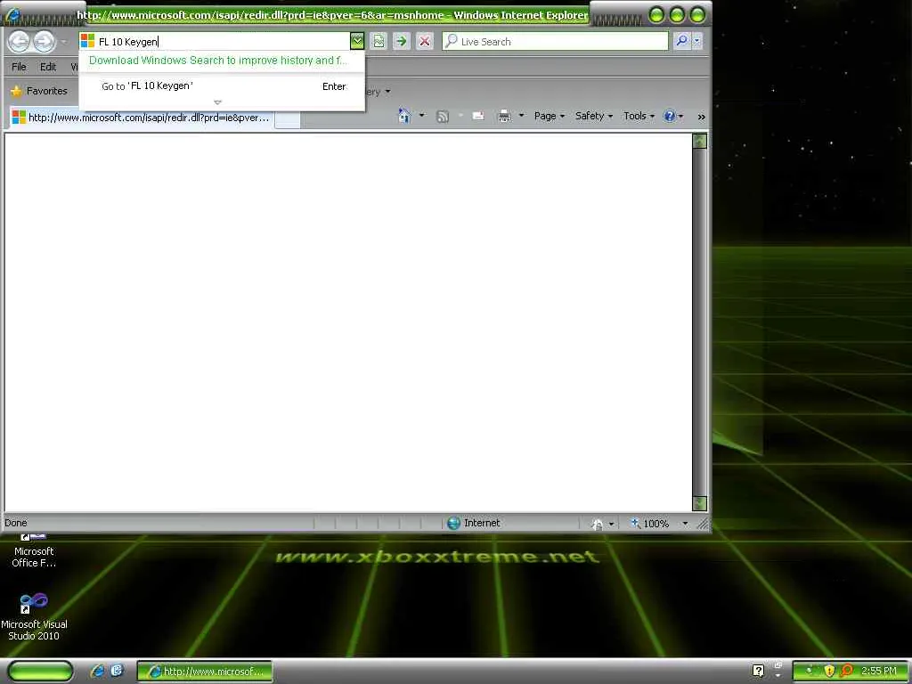Viewport: 912px width, 684px height.
Task: Open the Home button dropdown arrow
Action: (421, 116)
